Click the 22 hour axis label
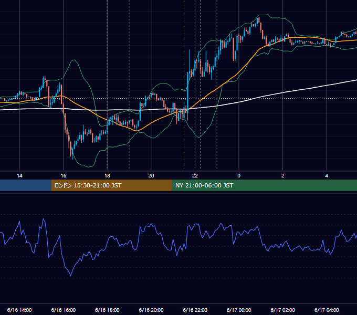The width and height of the screenshot is (357, 315). (x=195, y=176)
